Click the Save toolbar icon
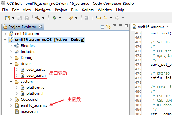 [19, 18]
